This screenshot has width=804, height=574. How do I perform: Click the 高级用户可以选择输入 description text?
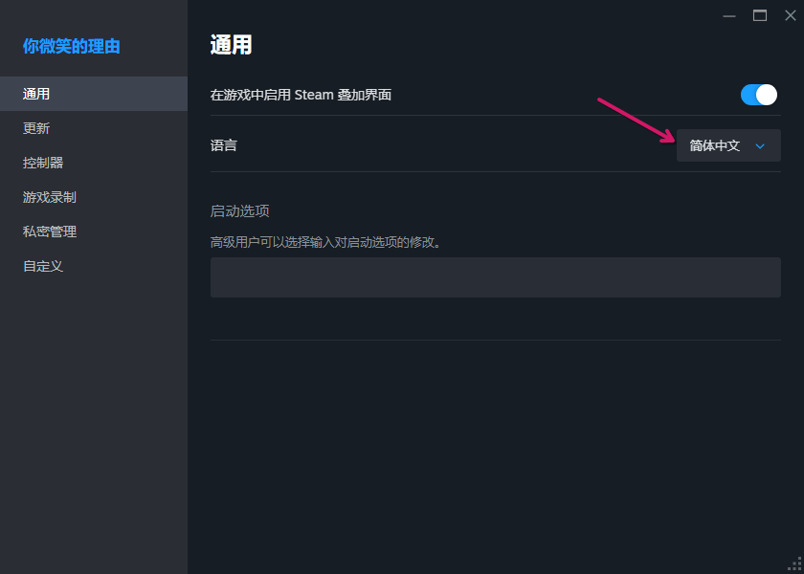click(325, 242)
